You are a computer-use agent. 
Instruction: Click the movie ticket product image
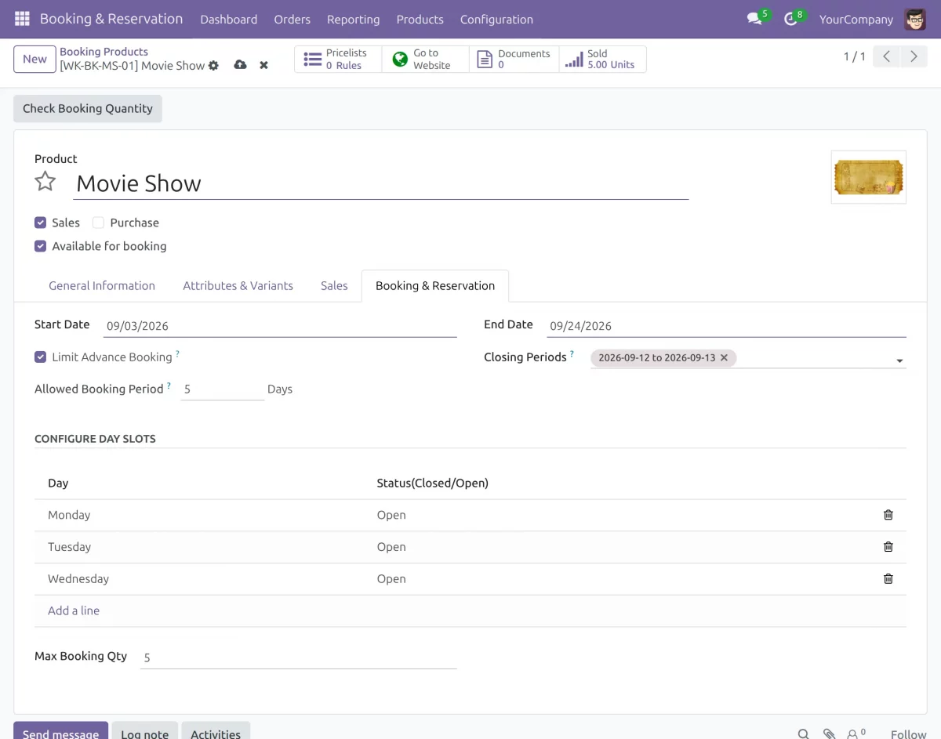(x=869, y=177)
